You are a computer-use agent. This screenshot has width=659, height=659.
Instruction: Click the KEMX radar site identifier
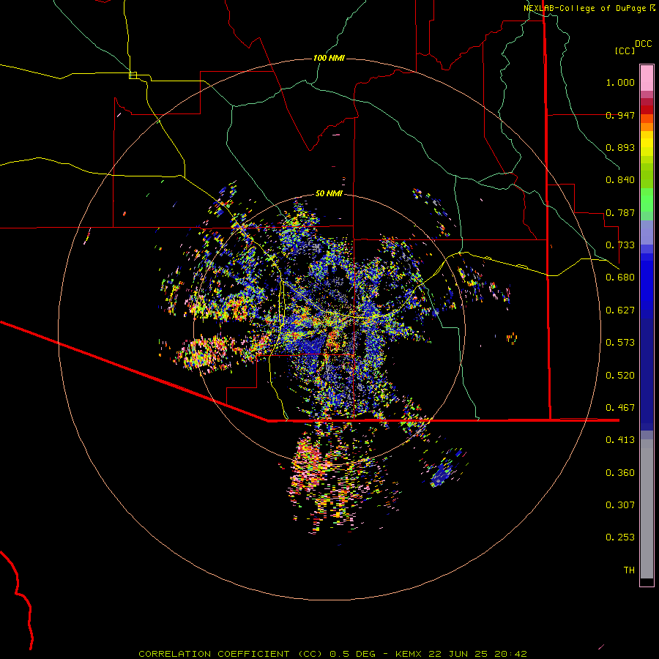(x=409, y=654)
